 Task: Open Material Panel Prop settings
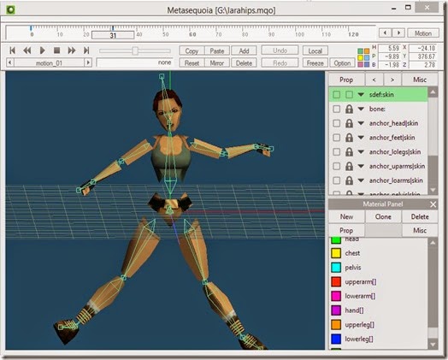point(346,231)
